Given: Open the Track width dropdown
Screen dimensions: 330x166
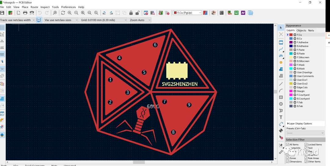Looking at the screenshot, I should pyautogui.click(x=17, y=20).
